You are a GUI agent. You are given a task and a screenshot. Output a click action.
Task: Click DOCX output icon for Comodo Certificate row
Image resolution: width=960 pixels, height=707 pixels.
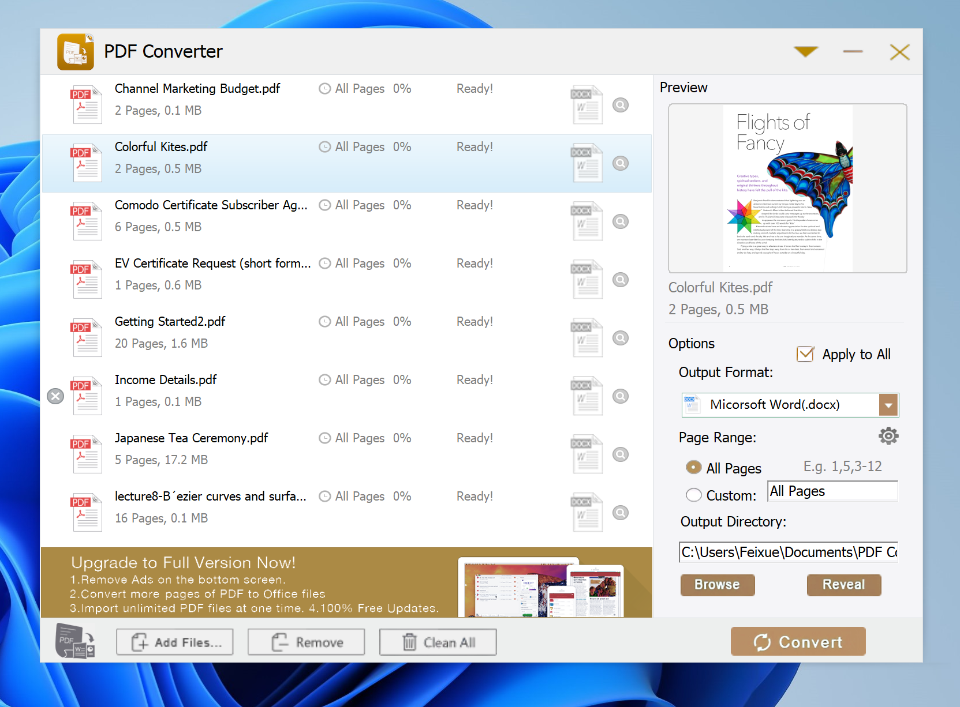click(587, 221)
